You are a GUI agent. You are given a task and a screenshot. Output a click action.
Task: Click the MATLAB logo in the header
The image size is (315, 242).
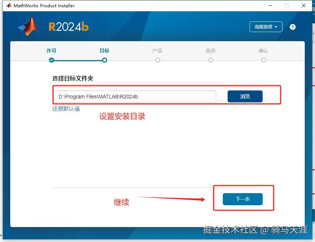pyautogui.click(x=28, y=26)
